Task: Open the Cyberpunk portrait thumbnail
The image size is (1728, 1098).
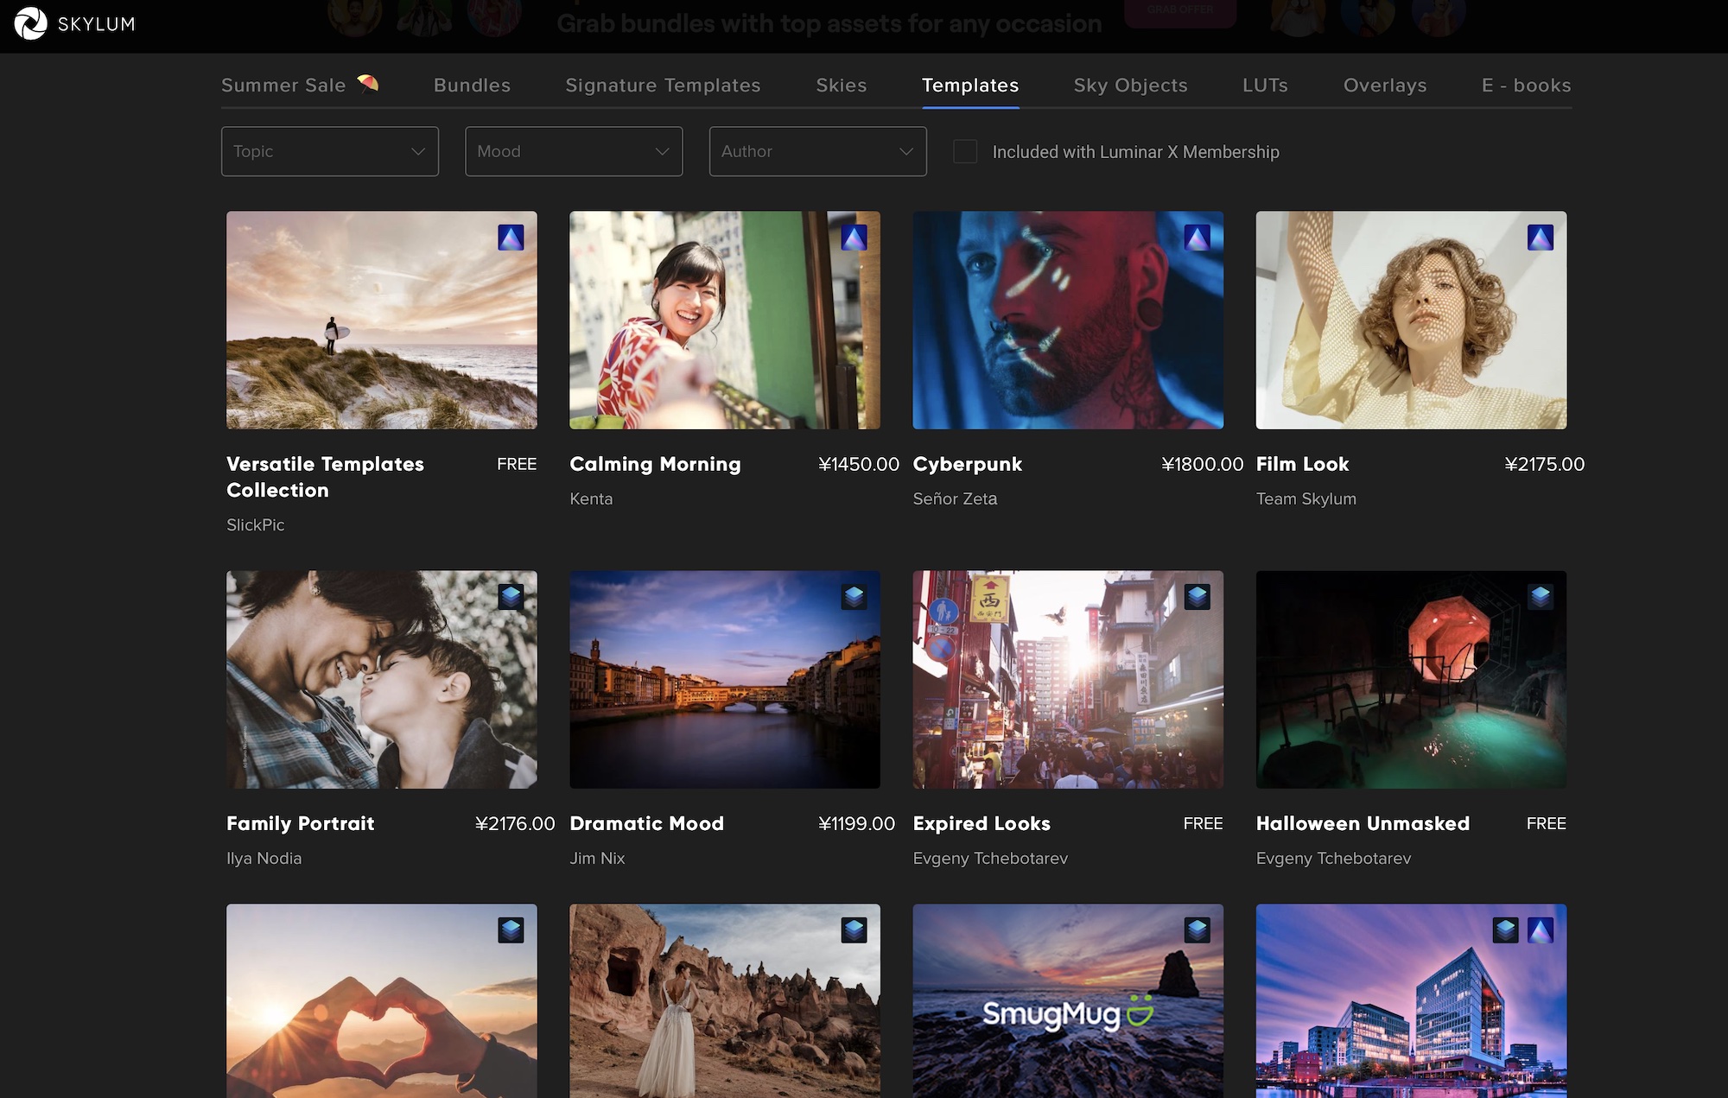Action: [1068, 321]
